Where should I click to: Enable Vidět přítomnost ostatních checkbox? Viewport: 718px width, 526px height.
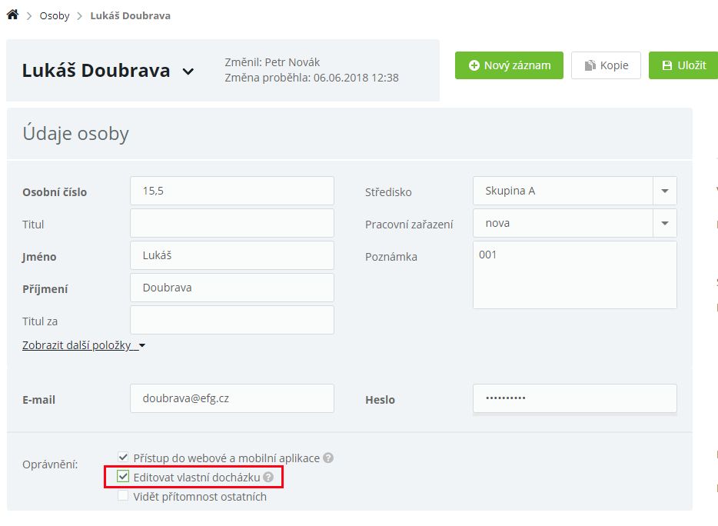tap(123, 496)
